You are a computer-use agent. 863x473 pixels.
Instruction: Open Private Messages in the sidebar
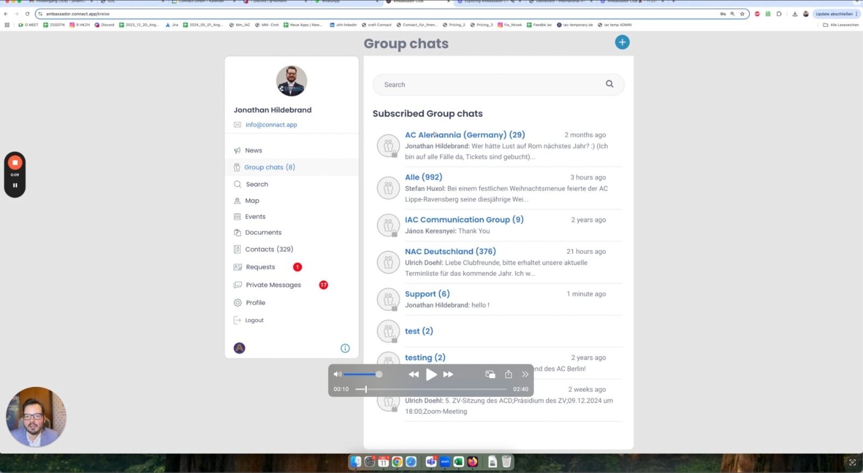(273, 285)
